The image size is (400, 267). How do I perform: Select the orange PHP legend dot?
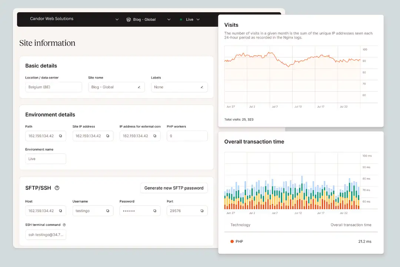point(232,241)
